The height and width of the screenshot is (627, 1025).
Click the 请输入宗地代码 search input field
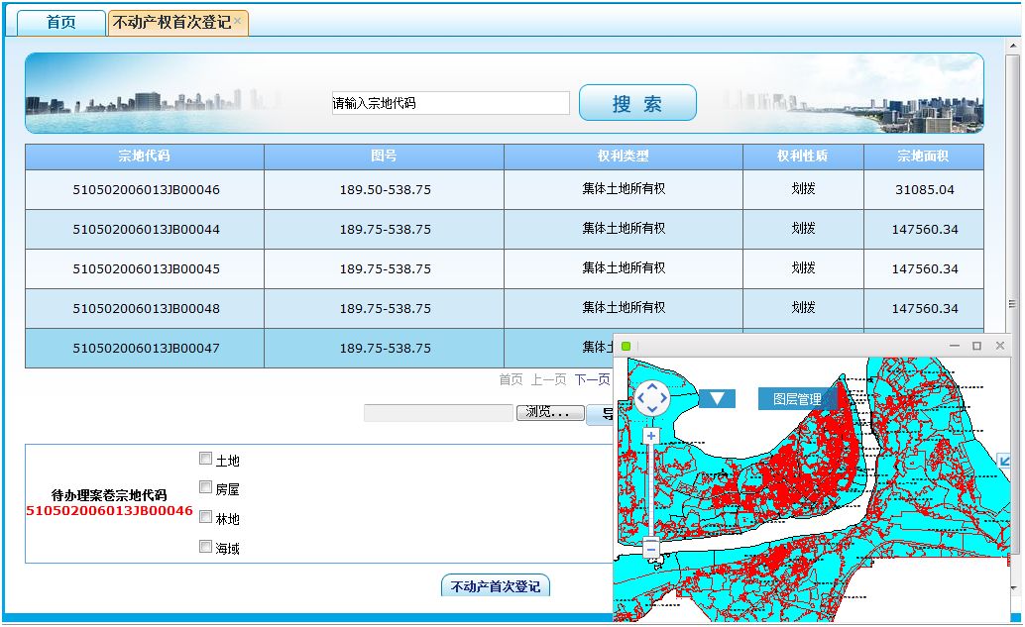pos(450,103)
